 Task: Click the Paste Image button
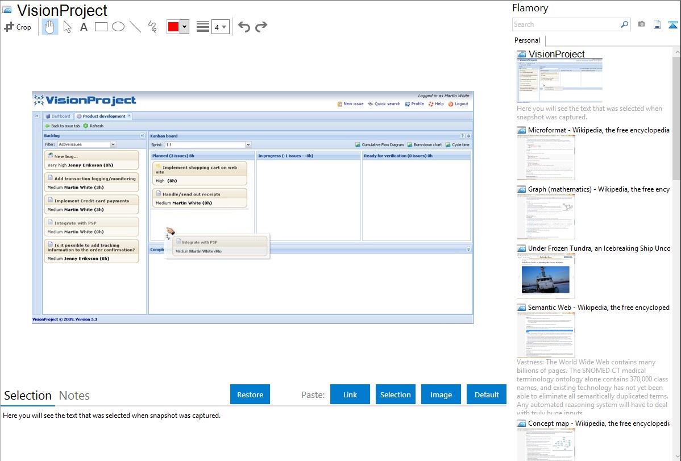tap(441, 394)
